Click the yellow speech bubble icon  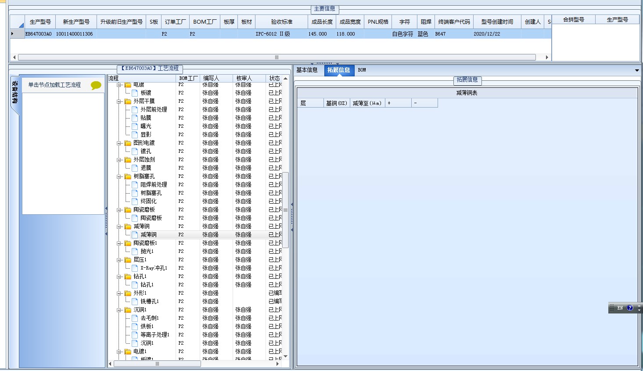96,85
